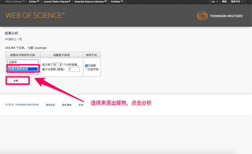The height and width of the screenshot is (154, 252).
Task: Open the 显示前 10 results dropdown
Action: pos(57,65)
